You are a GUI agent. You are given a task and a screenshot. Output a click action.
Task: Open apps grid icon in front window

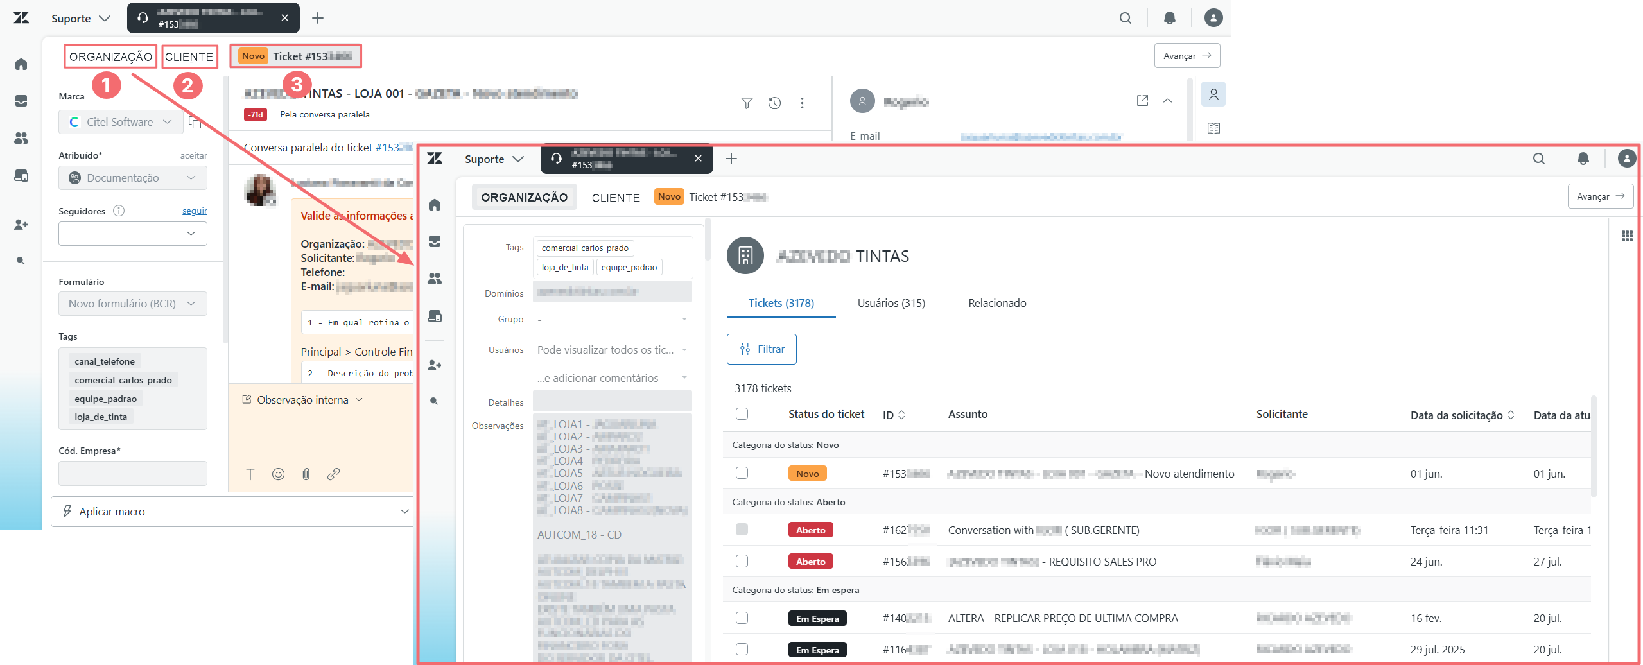pyautogui.click(x=1627, y=236)
